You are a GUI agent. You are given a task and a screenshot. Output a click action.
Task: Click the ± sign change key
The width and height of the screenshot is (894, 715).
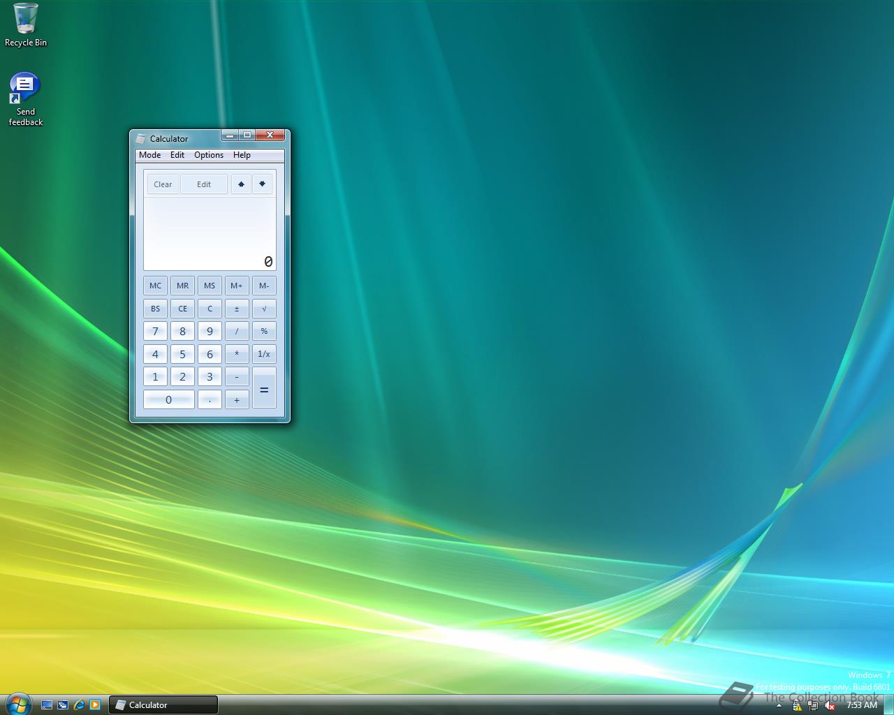[x=237, y=309]
